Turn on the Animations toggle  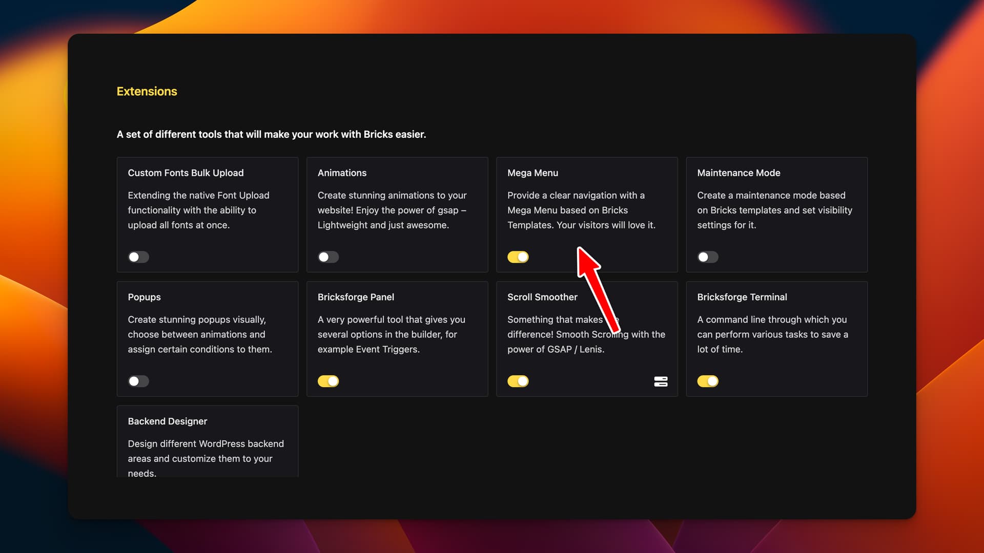pos(328,257)
